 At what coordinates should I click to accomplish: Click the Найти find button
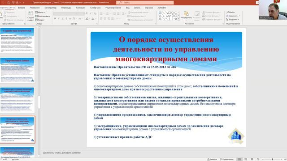click(x=230, y=12)
